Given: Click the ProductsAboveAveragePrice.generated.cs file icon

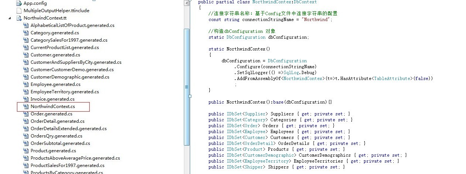Looking at the screenshot, I should click(x=26, y=158).
